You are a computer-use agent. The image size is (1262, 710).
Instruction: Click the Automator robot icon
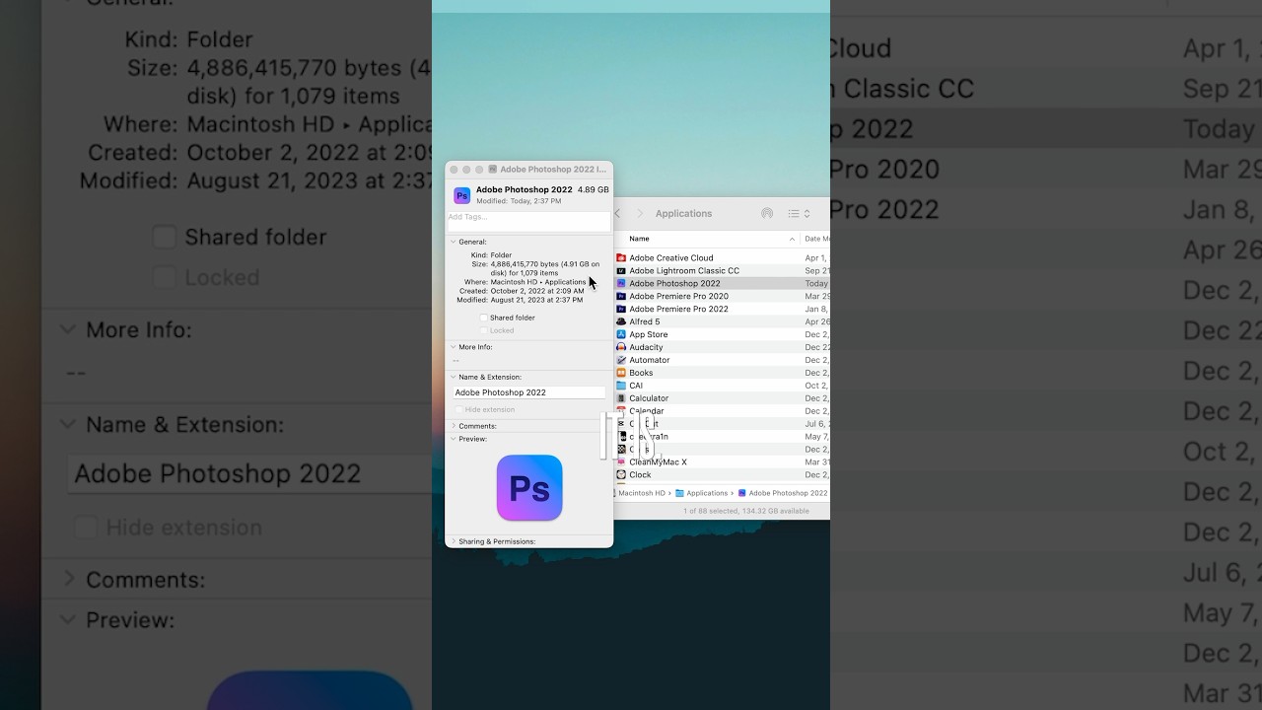pos(621,361)
